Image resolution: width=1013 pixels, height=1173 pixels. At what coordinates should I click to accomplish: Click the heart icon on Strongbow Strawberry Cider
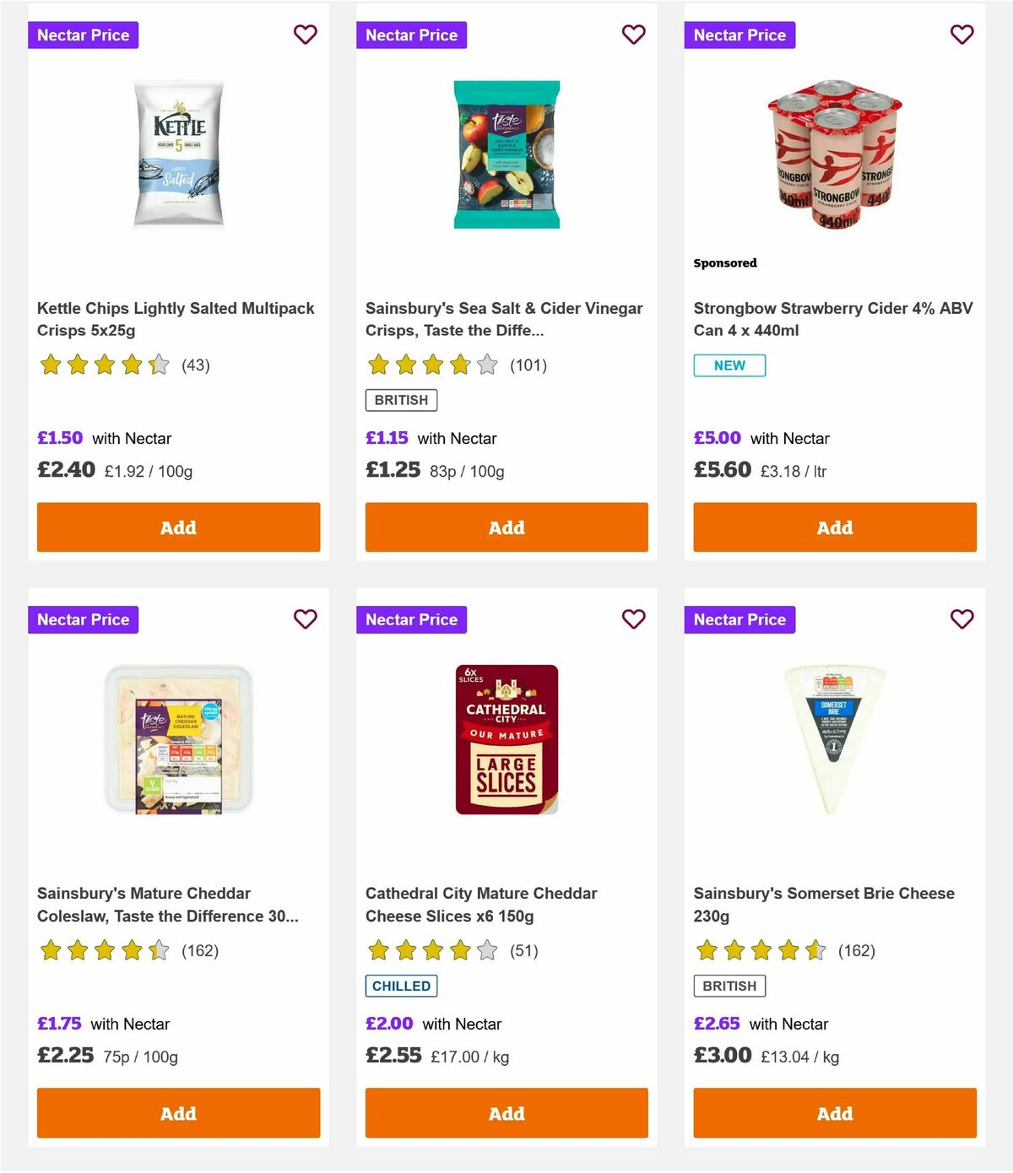coord(962,35)
